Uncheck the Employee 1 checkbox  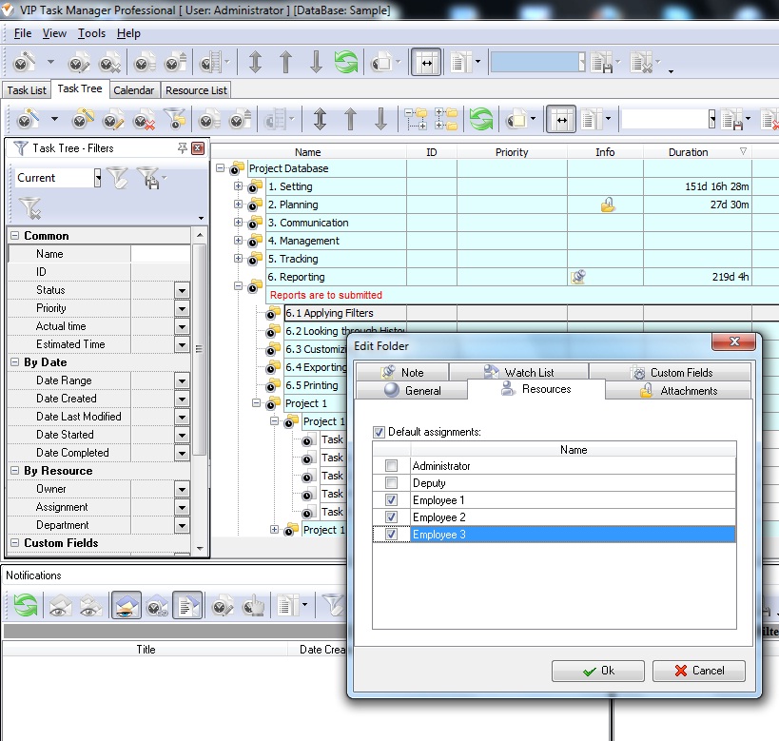click(x=391, y=500)
